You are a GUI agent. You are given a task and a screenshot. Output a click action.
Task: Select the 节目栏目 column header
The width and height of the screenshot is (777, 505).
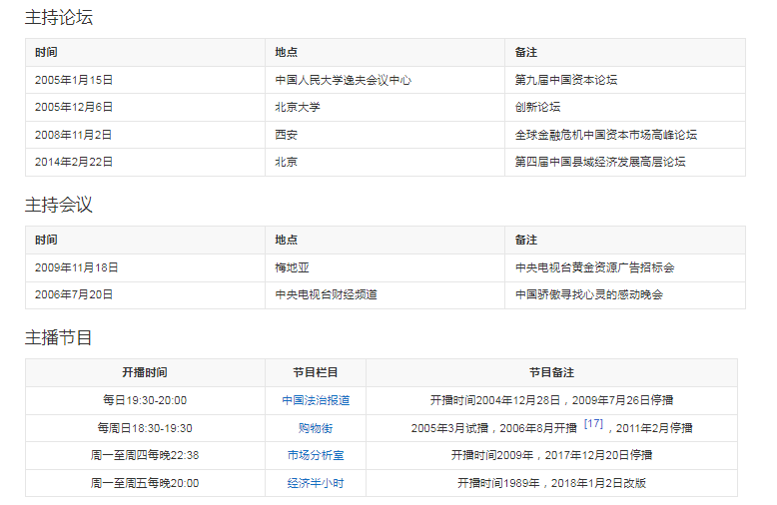[316, 372]
